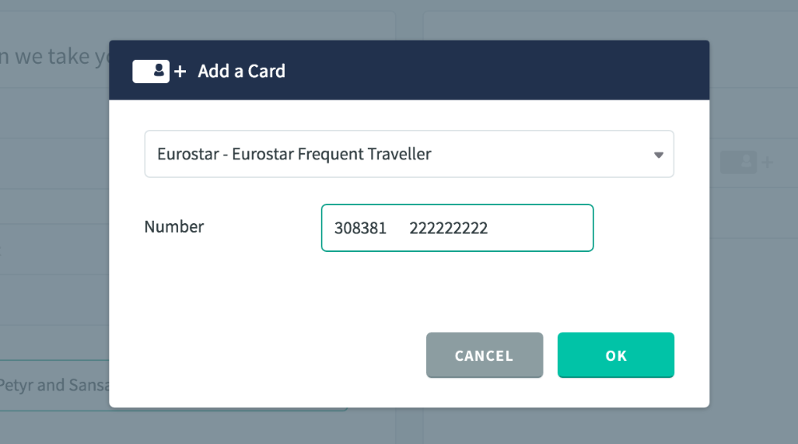The width and height of the screenshot is (798, 444).
Task: Click the dimmed plus sign behind the dialog
Action: [767, 163]
